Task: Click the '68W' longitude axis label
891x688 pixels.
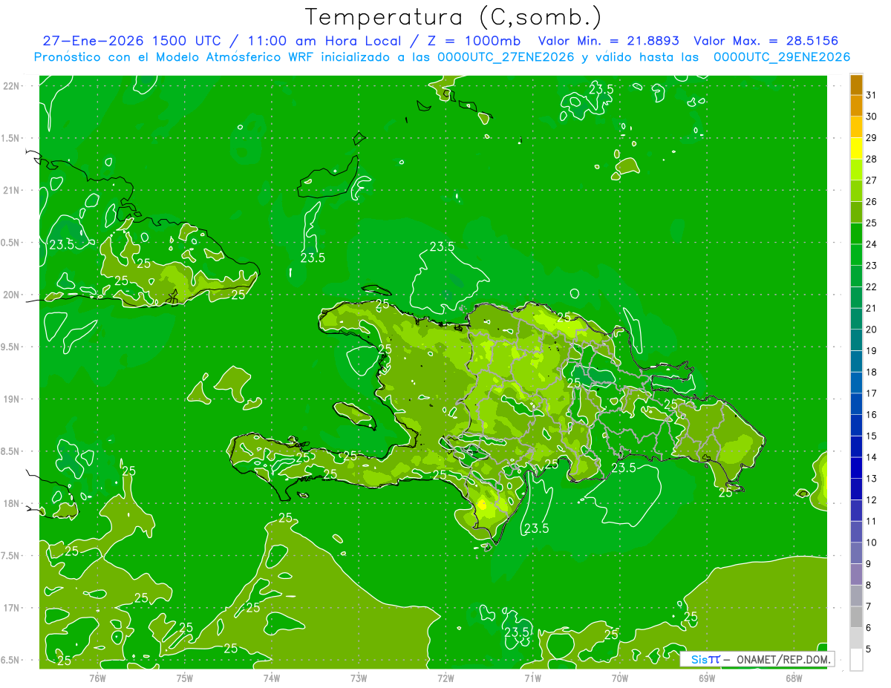Action: point(794,678)
